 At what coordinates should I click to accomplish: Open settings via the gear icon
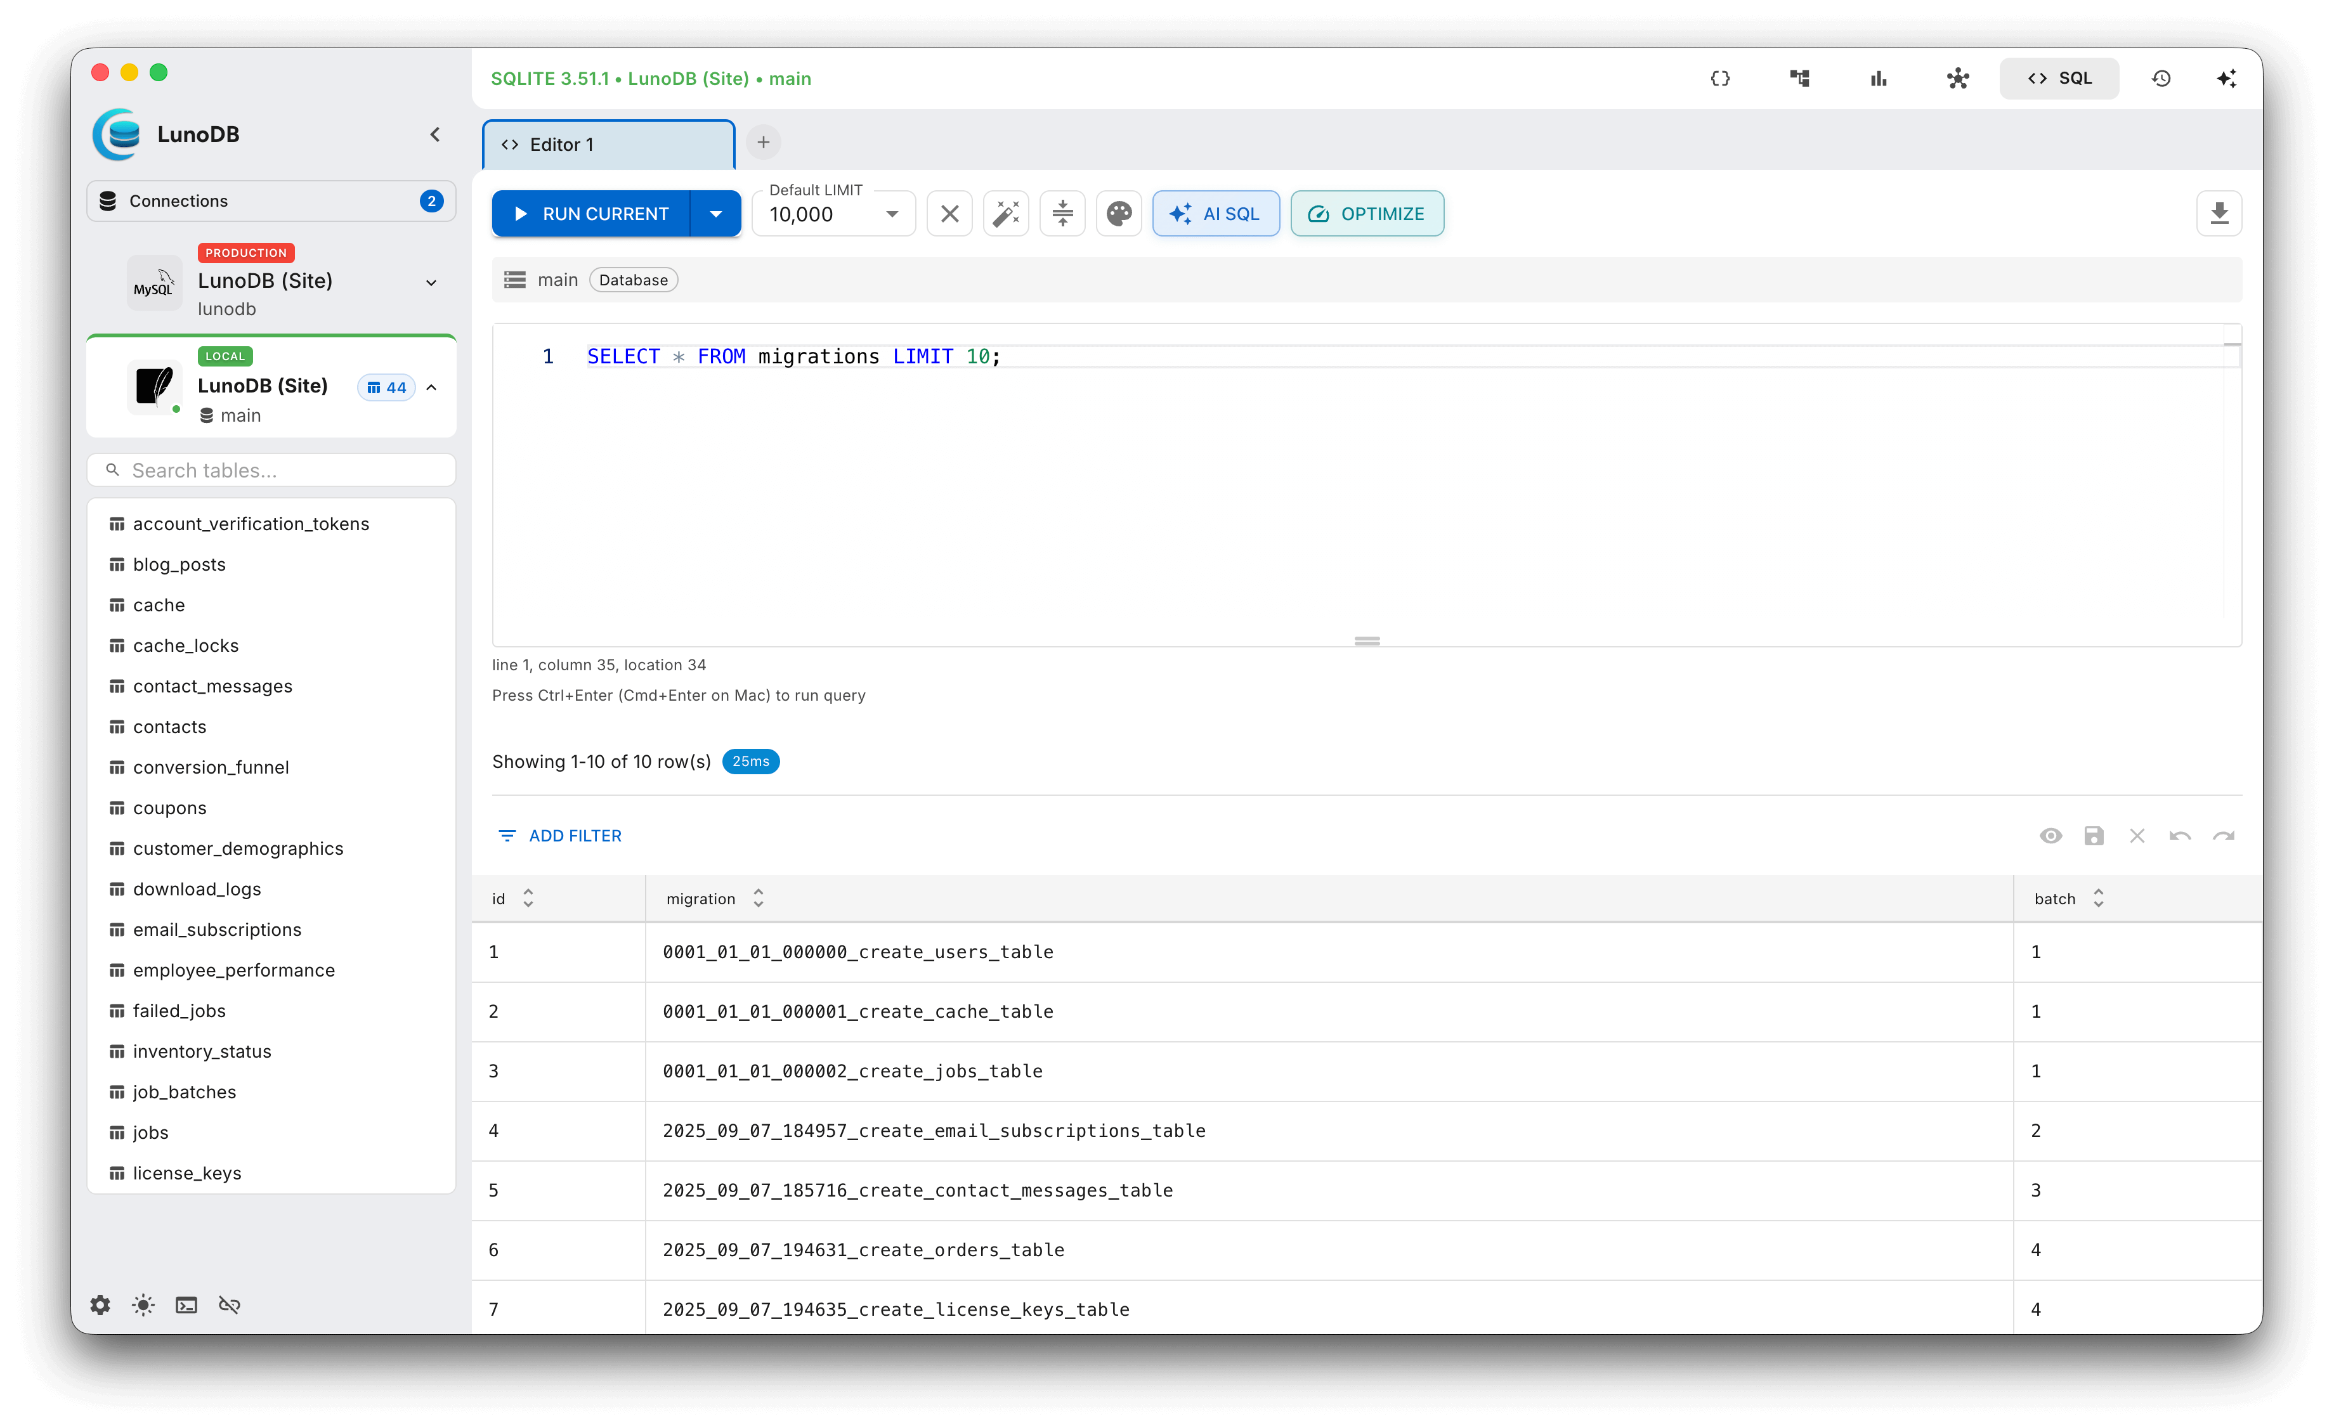tap(100, 1305)
